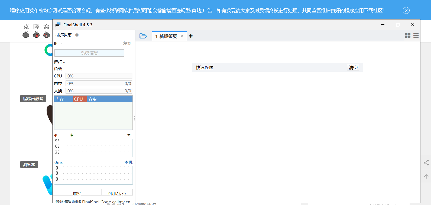Click the 0ms latency text

point(59,162)
